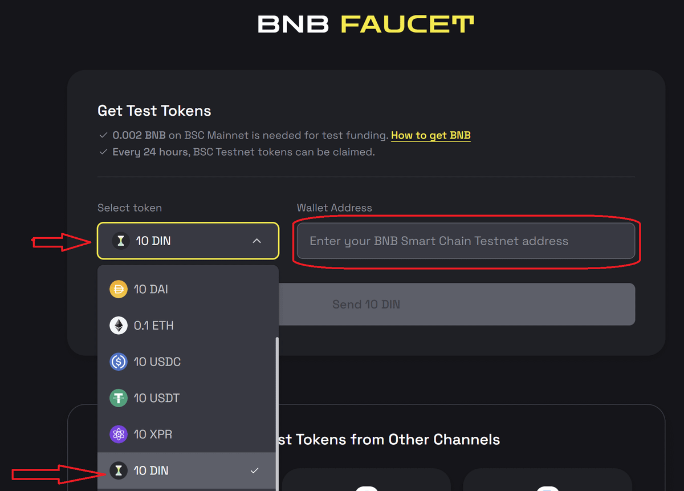
Task: Click the Ethereum diamond icon
Action: (x=119, y=326)
